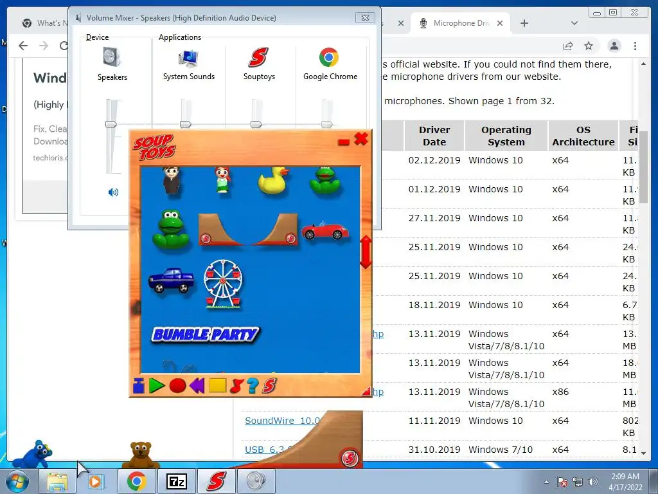Open the Chrome three-dot menu
This screenshot has height=494, width=658.
pyautogui.click(x=635, y=46)
